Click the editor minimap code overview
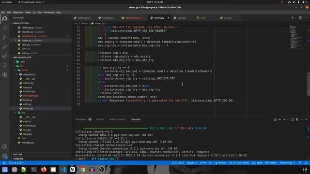The image size is (310, 174). 297,37
